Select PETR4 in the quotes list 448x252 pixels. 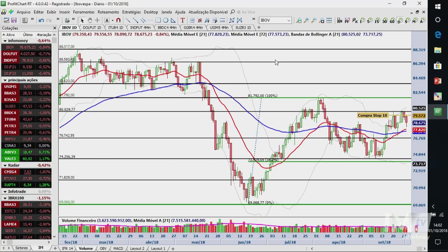click(x=10, y=132)
